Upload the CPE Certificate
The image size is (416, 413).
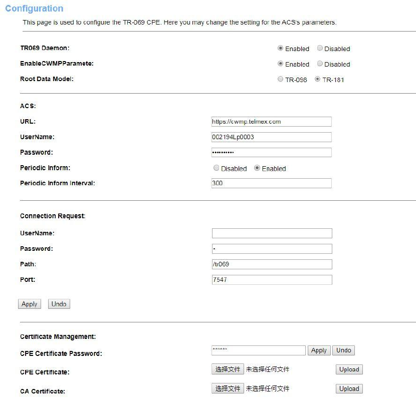click(349, 369)
